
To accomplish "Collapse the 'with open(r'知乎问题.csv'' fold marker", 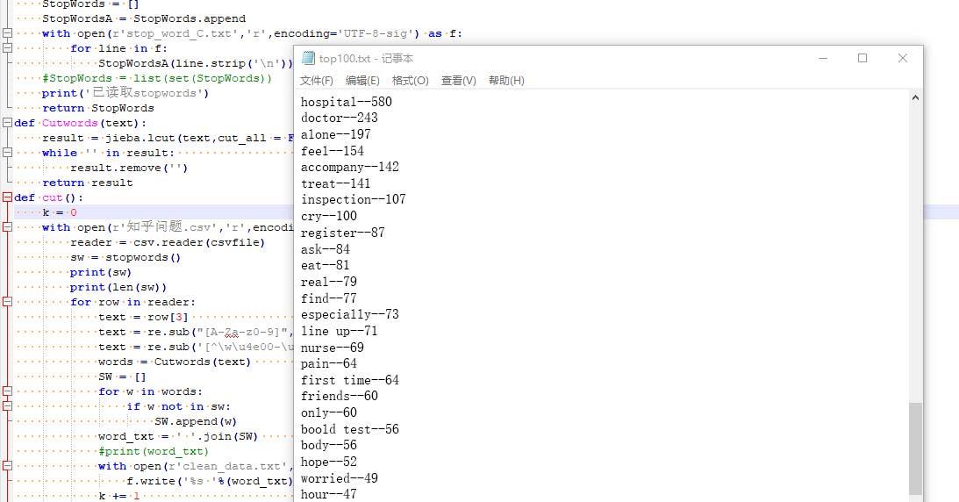I will coord(7,226).
